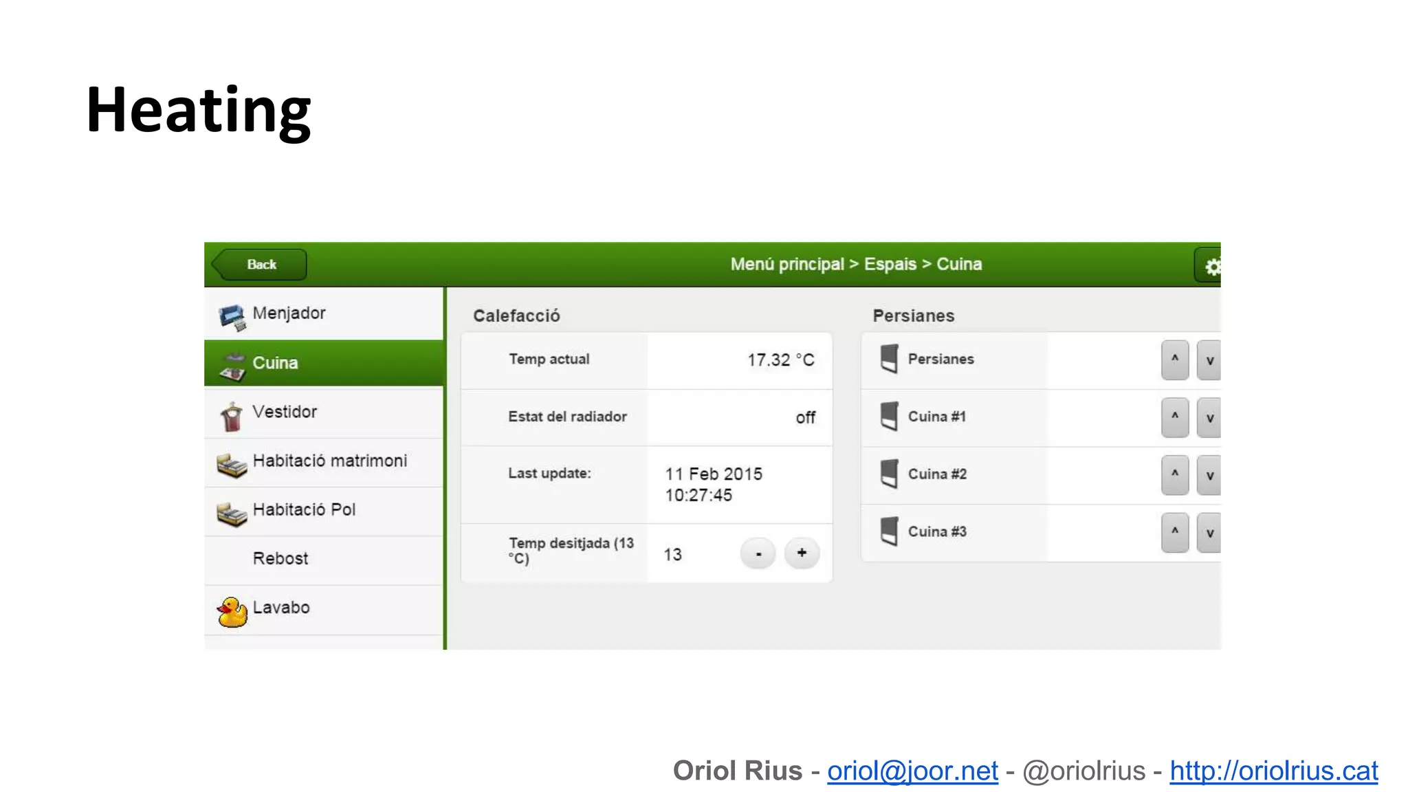Lower the Cuina #3 blind
Image resolution: width=1408 pixels, height=792 pixels.
tap(1209, 533)
